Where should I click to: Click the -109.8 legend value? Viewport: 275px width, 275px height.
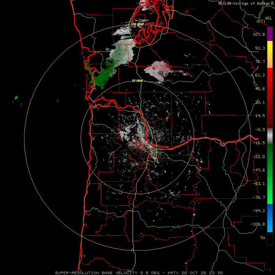pos(258,224)
